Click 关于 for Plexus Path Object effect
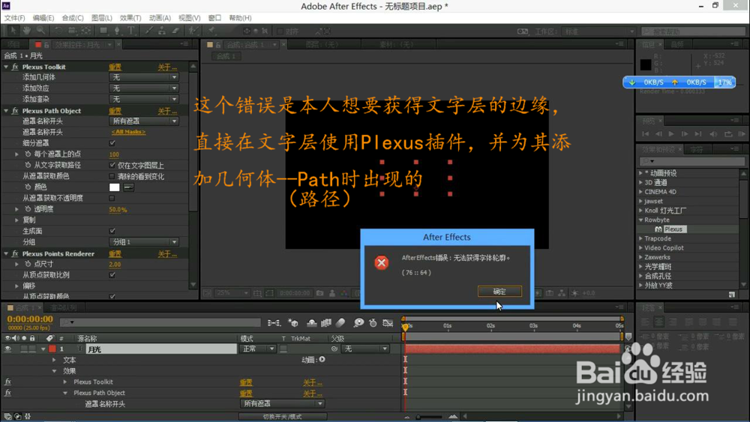The width and height of the screenshot is (750, 422). pos(167,111)
